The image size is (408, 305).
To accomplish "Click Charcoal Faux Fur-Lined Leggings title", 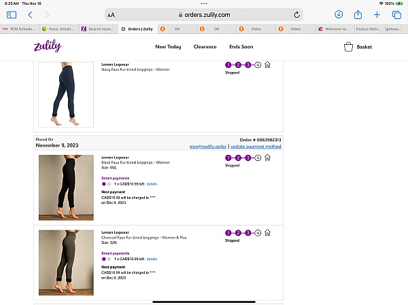I will tap(144, 237).
